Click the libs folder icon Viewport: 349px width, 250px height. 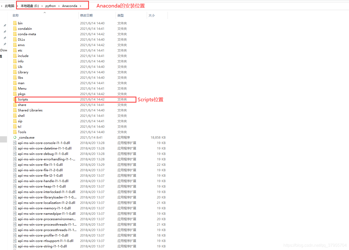15,77
